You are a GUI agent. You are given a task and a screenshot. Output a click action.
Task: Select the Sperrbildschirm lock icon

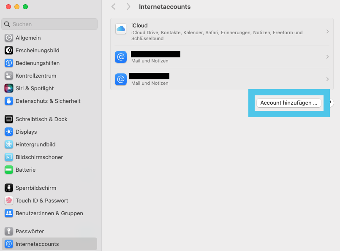9,188
